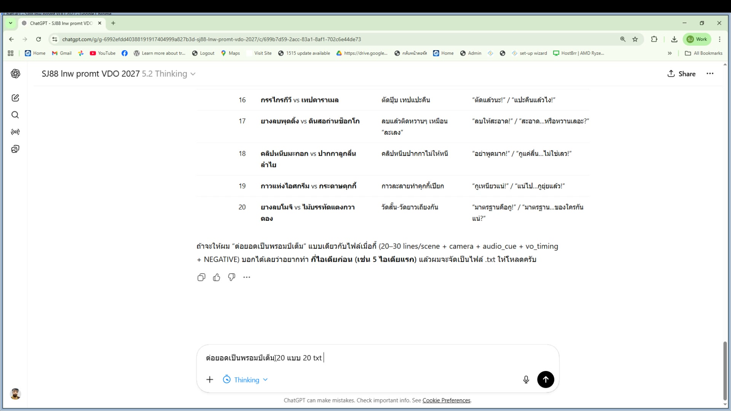The image size is (731, 411).
Task: Click the Share button
Action: [x=682, y=74]
